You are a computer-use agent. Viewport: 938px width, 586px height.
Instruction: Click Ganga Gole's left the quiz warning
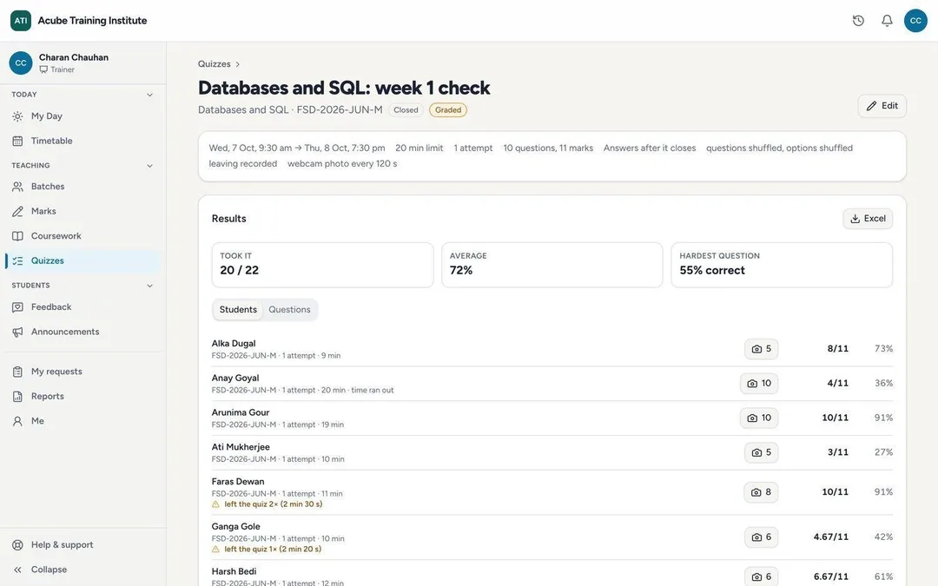[267, 549]
